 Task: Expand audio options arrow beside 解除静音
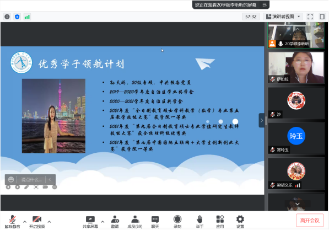pyautogui.click(x=25, y=222)
